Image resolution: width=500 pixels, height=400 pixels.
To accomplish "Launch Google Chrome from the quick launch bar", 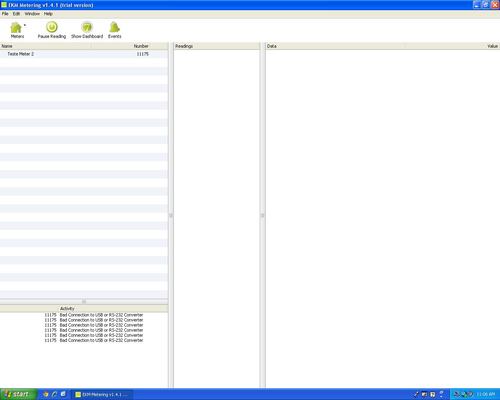I will click(x=46, y=394).
